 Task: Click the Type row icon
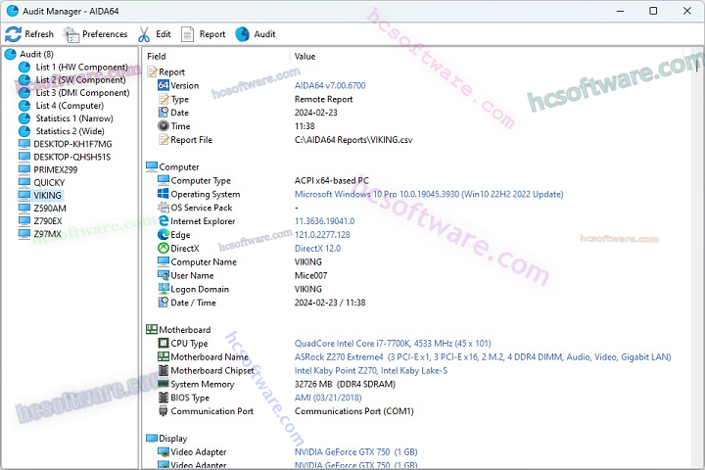(x=164, y=99)
